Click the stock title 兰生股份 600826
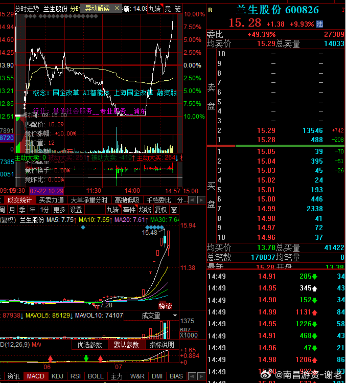Viewport: 346px width, 383px height. click(x=278, y=10)
